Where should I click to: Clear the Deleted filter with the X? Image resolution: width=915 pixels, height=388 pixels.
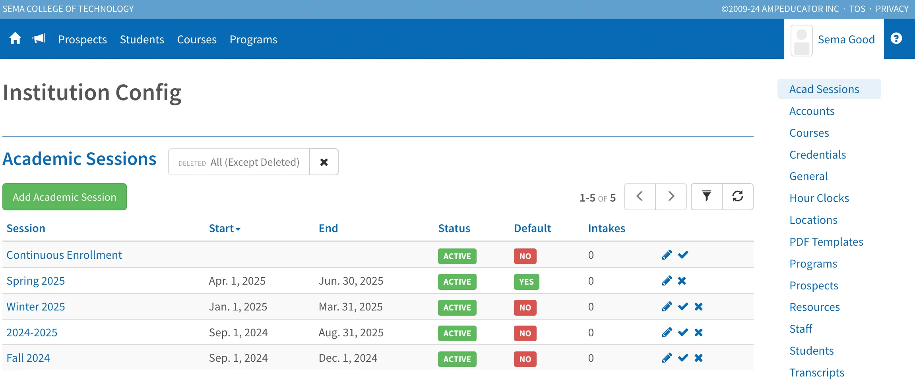(324, 162)
